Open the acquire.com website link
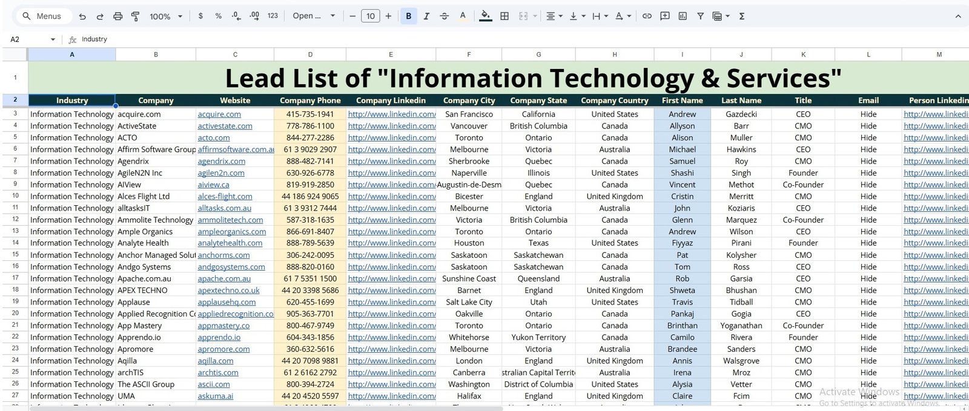This screenshot has width=969, height=411. [219, 114]
